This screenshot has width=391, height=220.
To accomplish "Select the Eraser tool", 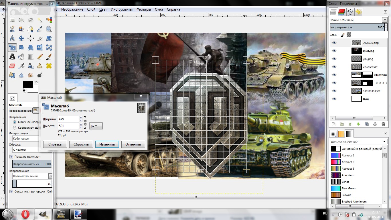I will pyautogui.click(x=12, y=66).
